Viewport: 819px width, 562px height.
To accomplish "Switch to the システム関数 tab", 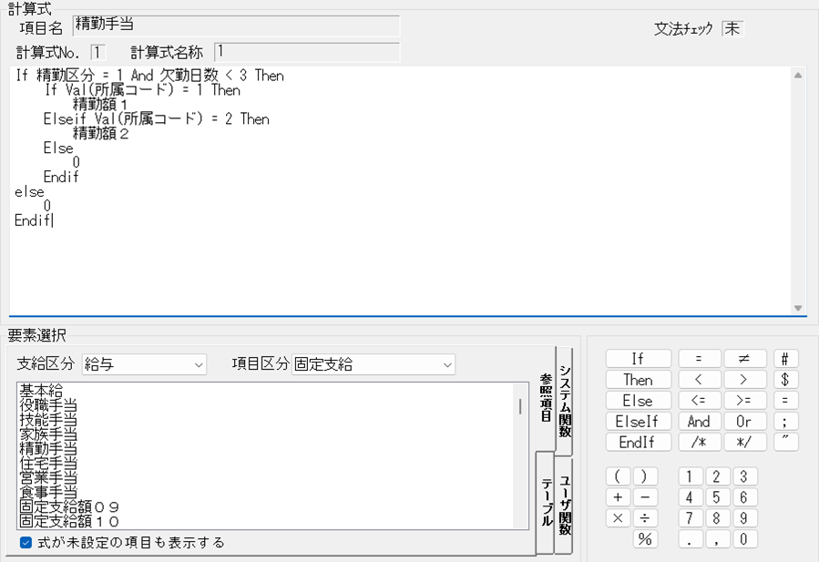I will tap(565, 401).
